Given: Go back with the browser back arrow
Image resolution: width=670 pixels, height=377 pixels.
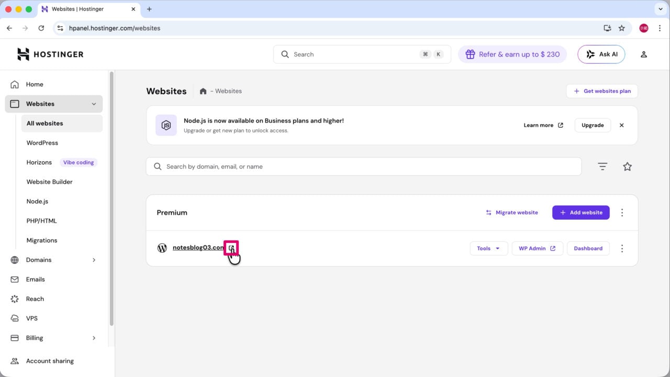Looking at the screenshot, I should (x=9, y=28).
